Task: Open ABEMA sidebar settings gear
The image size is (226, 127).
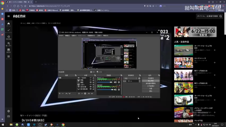Action: [8, 111]
